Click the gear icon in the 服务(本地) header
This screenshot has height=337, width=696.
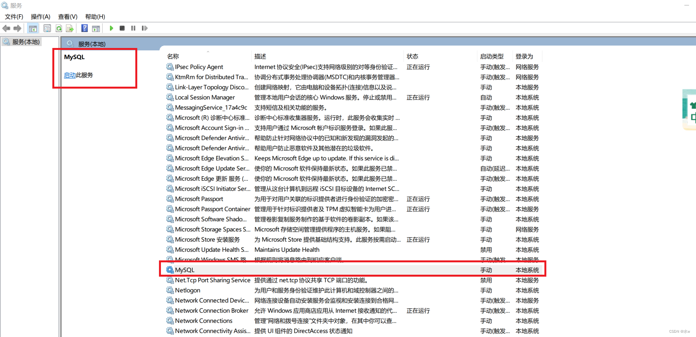point(70,43)
